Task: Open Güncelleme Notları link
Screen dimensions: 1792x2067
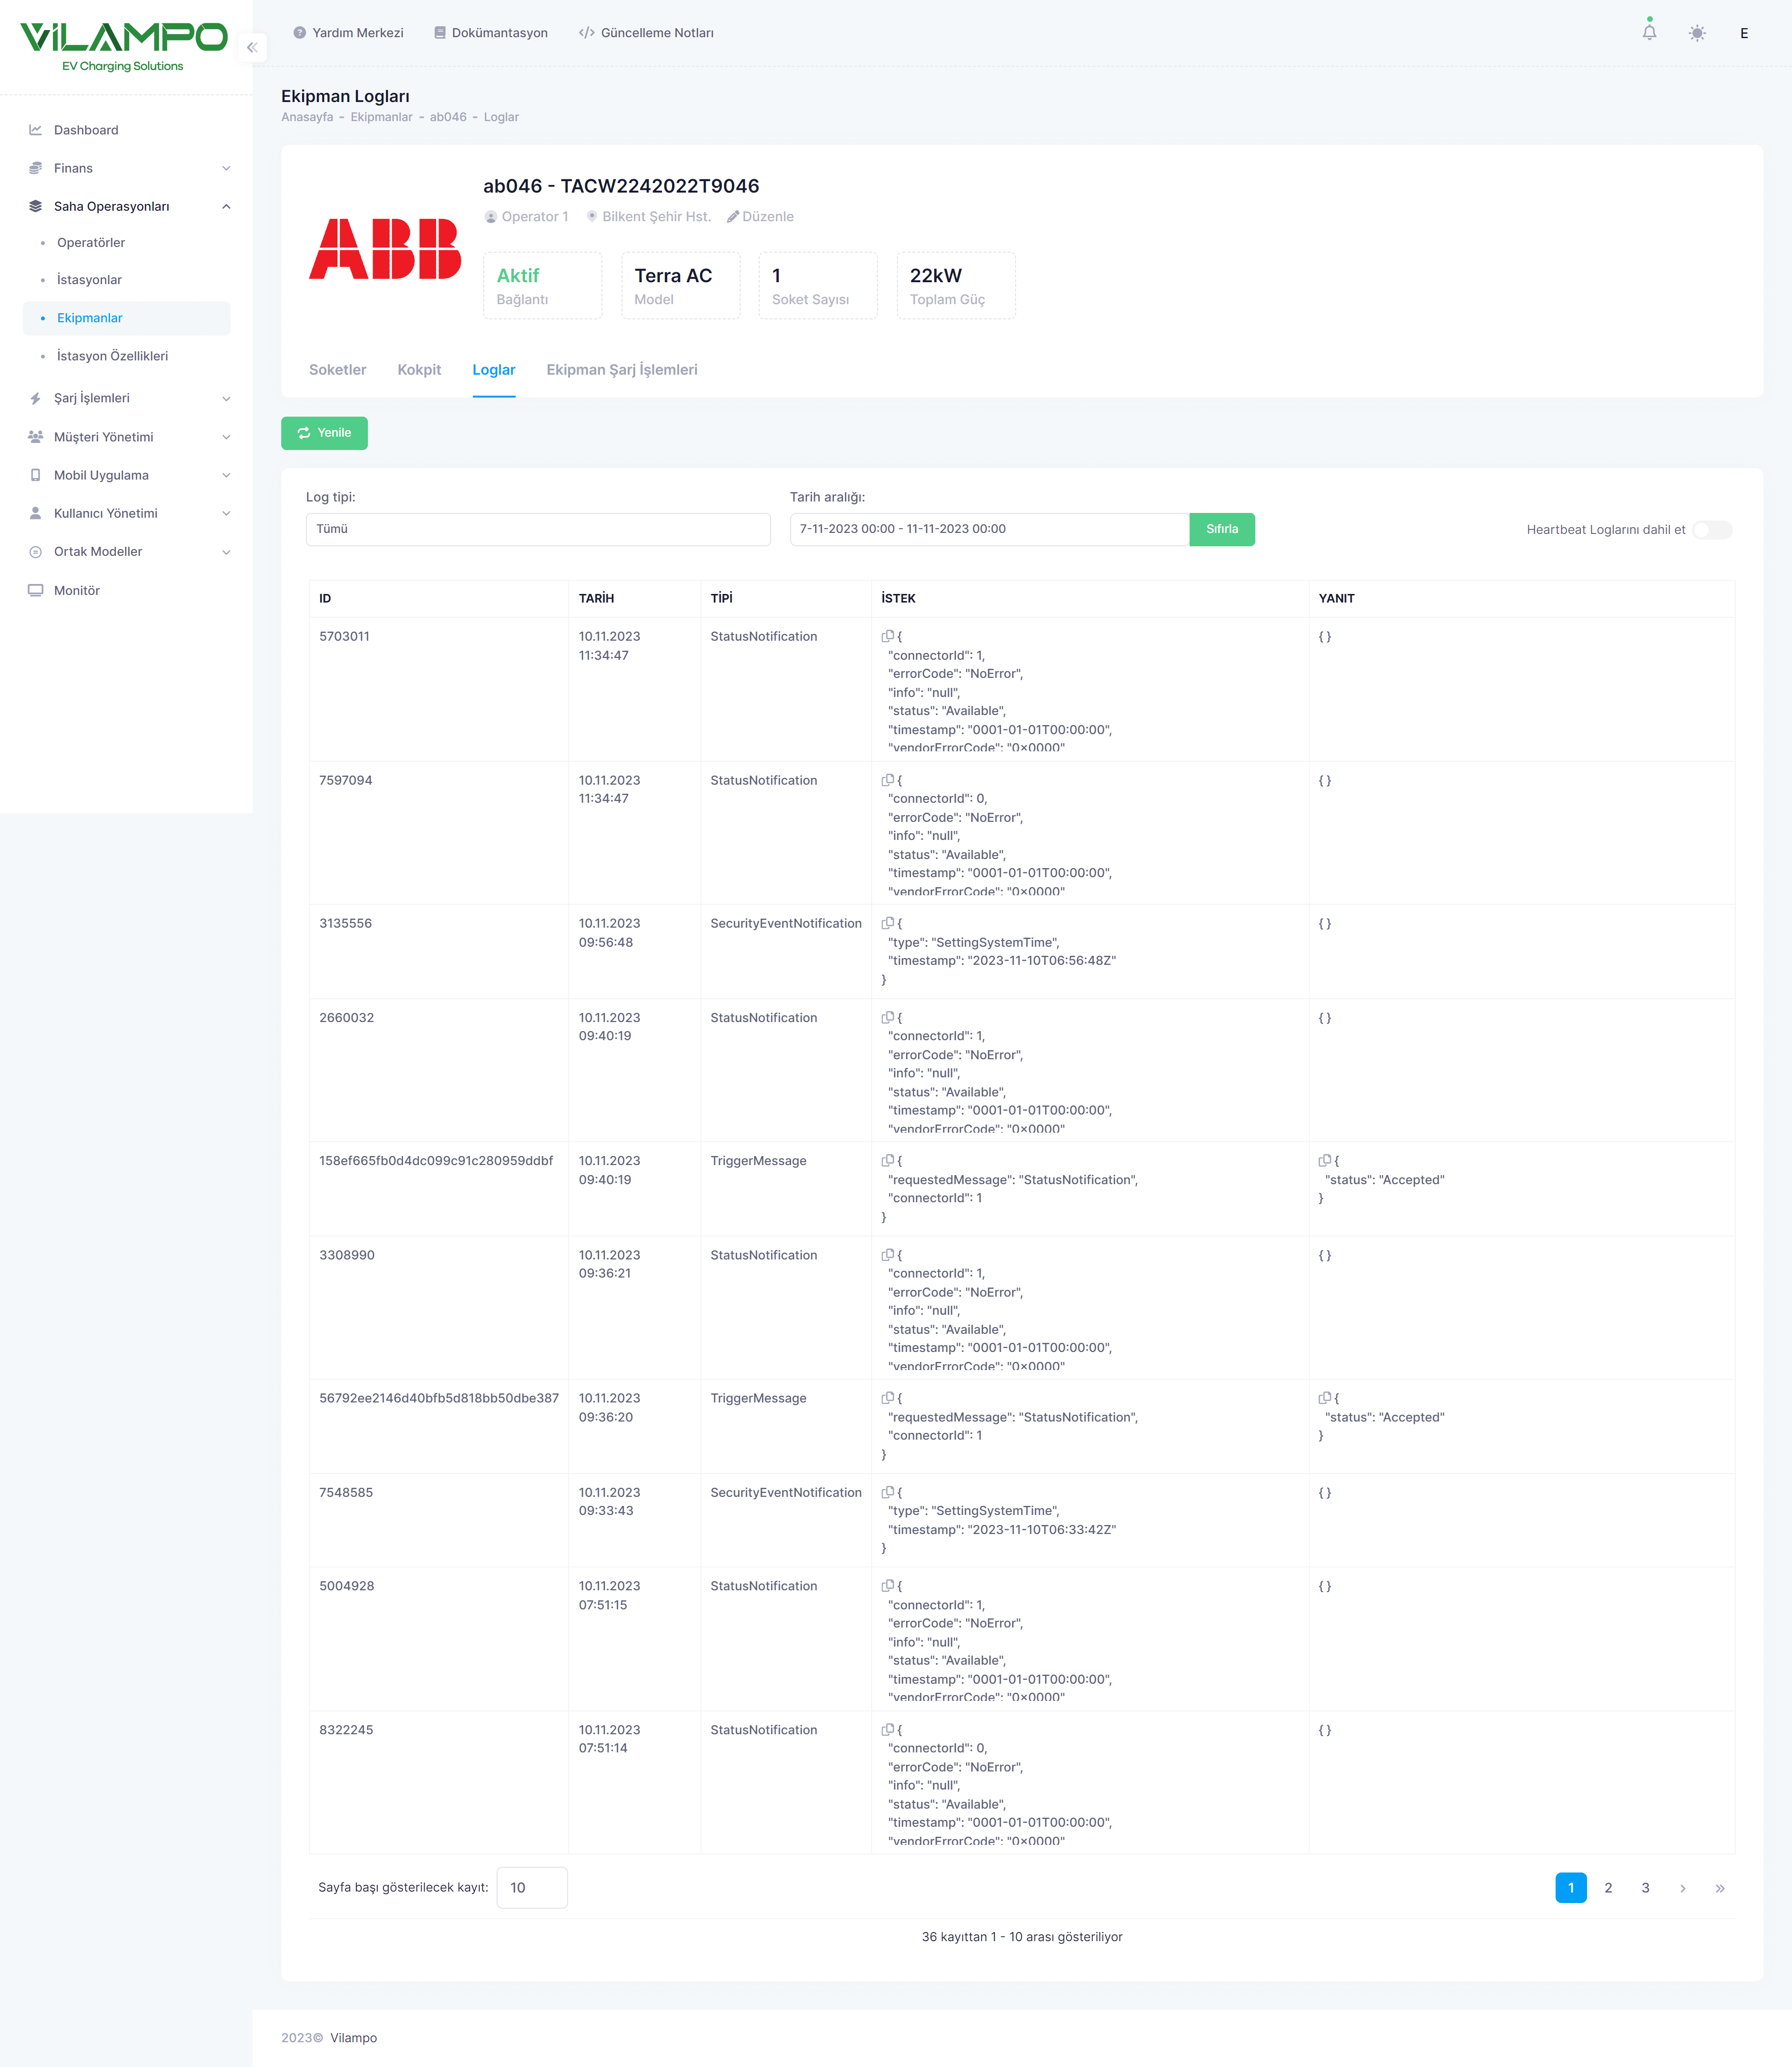Action: click(646, 33)
